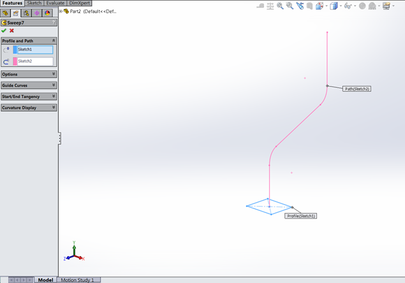This screenshot has height=283, width=405.
Task: Expand the Curvature Display section
Action: [54, 108]
